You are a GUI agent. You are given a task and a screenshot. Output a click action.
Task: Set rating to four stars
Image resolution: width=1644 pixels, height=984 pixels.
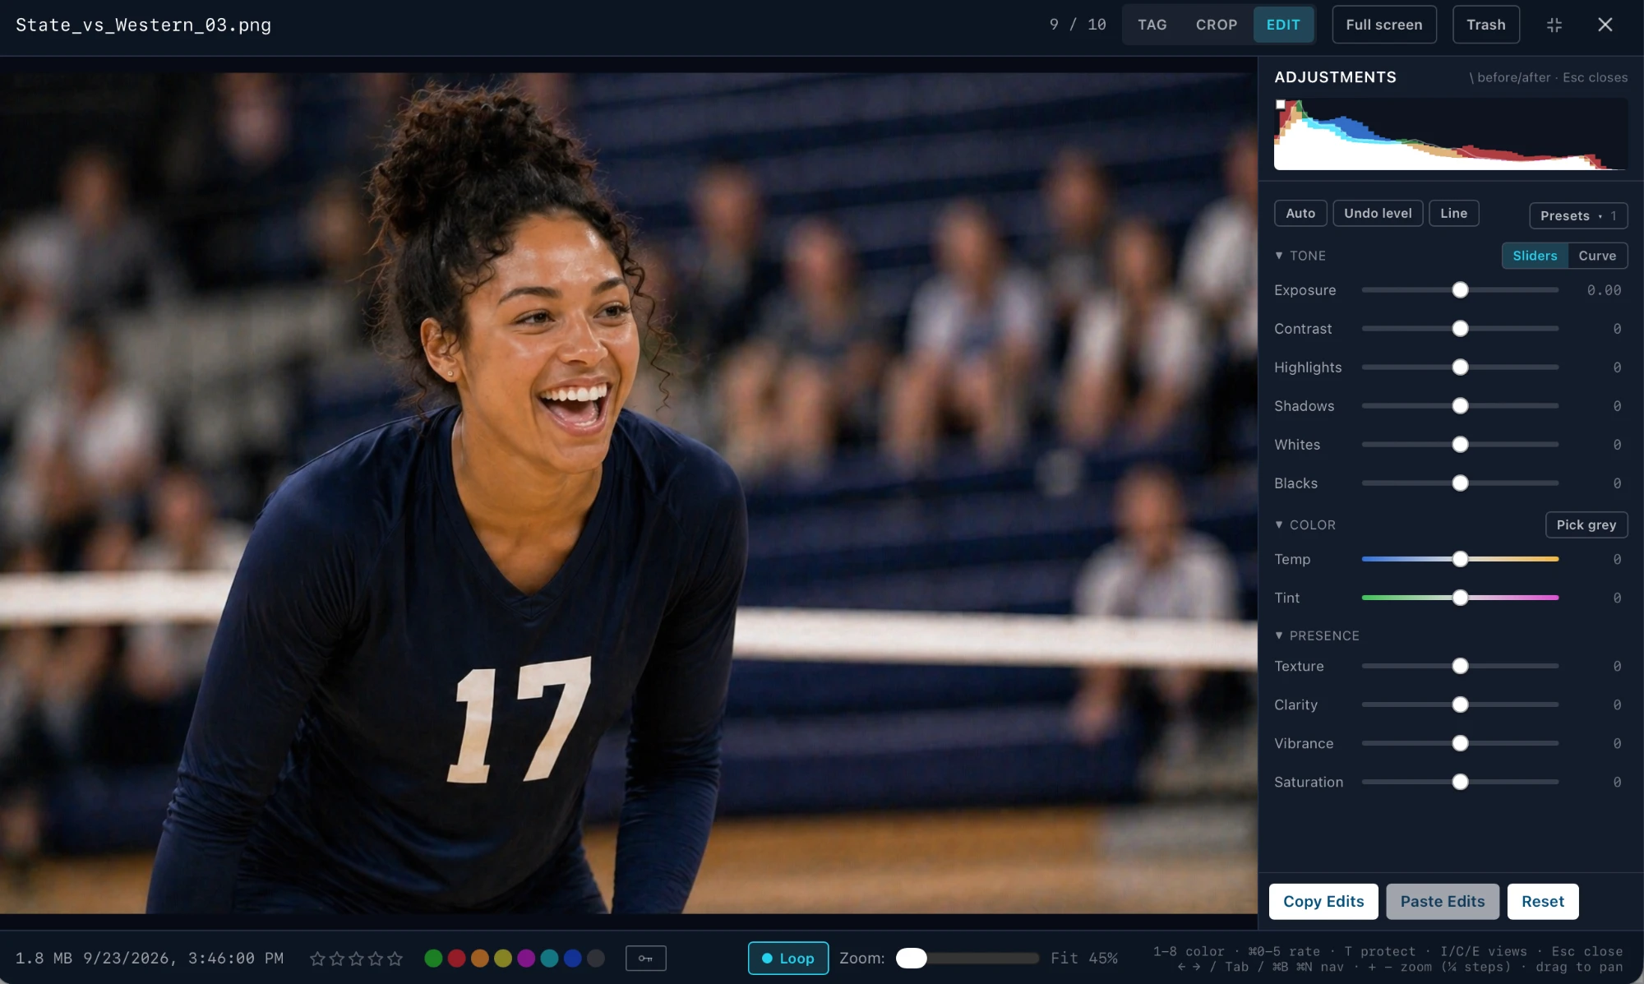(x=375, y=958)
